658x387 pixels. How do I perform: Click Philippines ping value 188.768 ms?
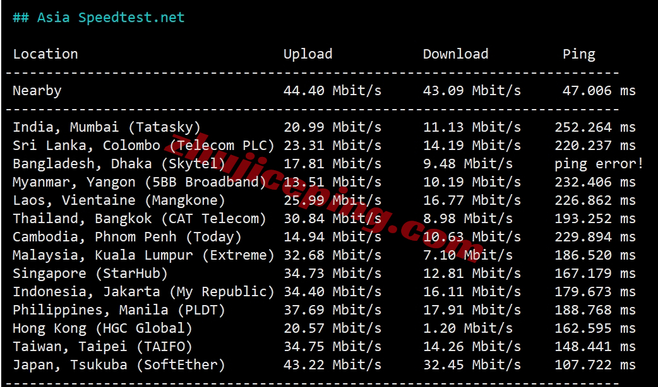(x=595, y=309)
